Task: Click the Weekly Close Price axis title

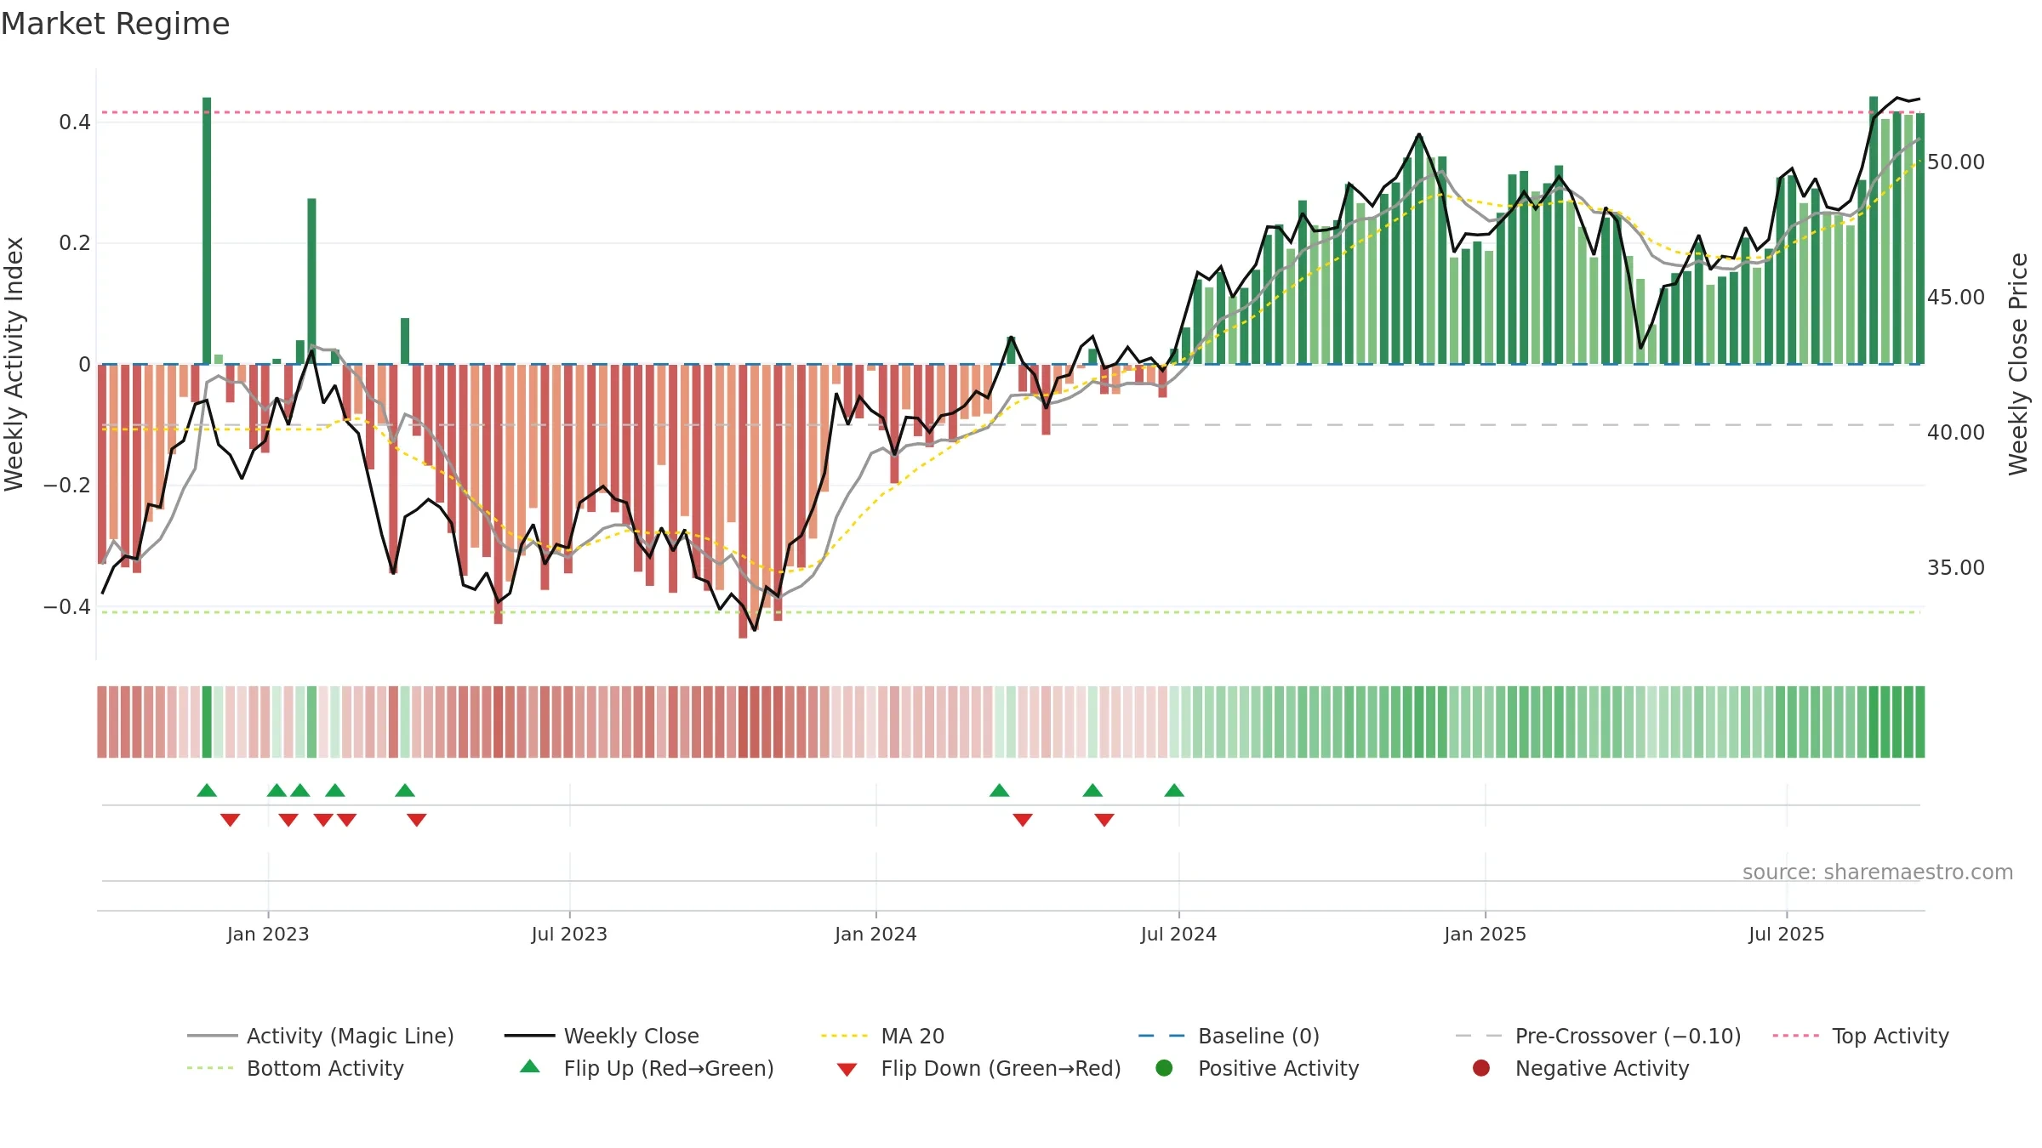Action: [x=2019, y=364]
